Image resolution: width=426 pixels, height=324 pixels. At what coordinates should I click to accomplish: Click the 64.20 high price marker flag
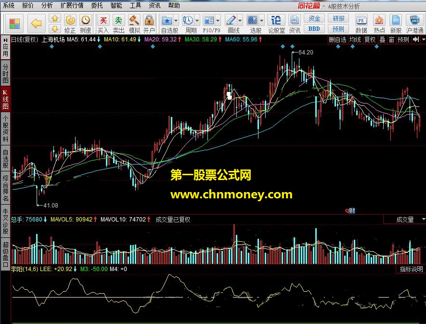(302, 52)
